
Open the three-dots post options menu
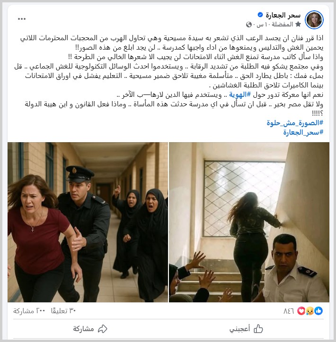[x=22, y=19]
